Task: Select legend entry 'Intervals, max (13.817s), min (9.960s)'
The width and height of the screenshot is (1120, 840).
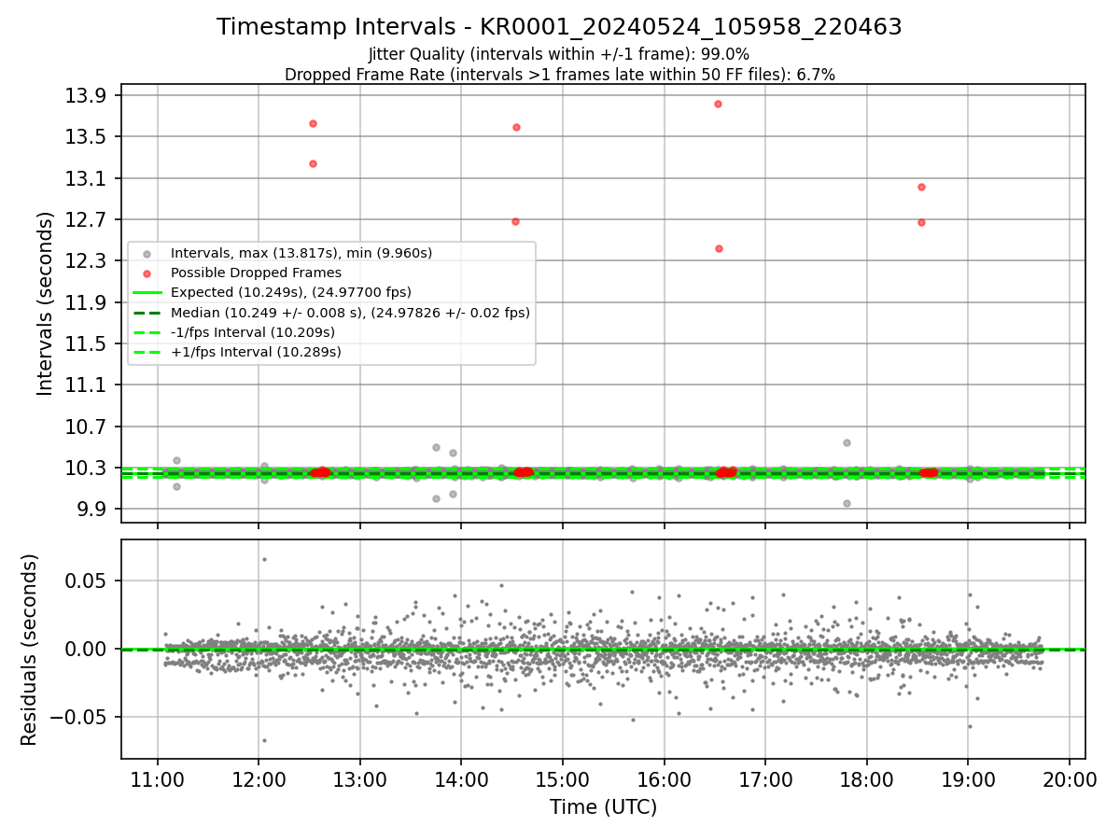Action: pos(301,253)
